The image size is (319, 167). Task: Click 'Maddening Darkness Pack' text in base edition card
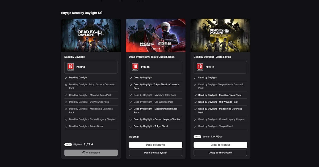[91, 111]
